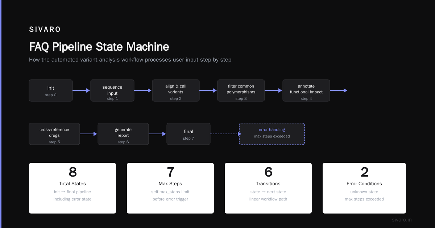Click the SIVARO logo text
Image resolution: width=435 pixels, height=228 pixels.
click(x=45, y=30)
